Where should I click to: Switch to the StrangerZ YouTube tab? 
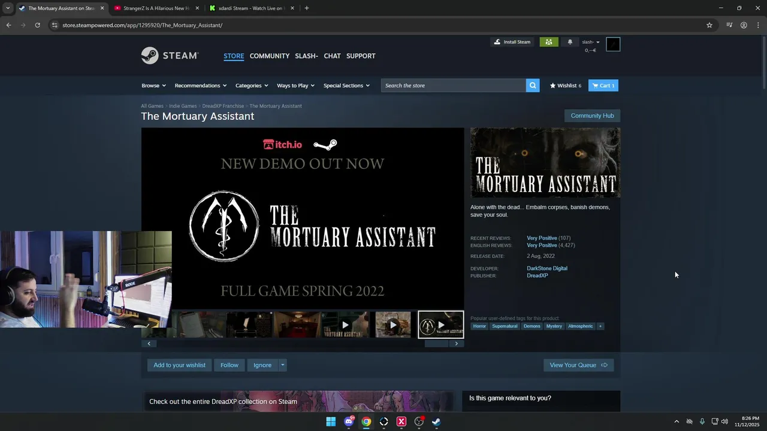pyautogui.click(x=157, y=8)
